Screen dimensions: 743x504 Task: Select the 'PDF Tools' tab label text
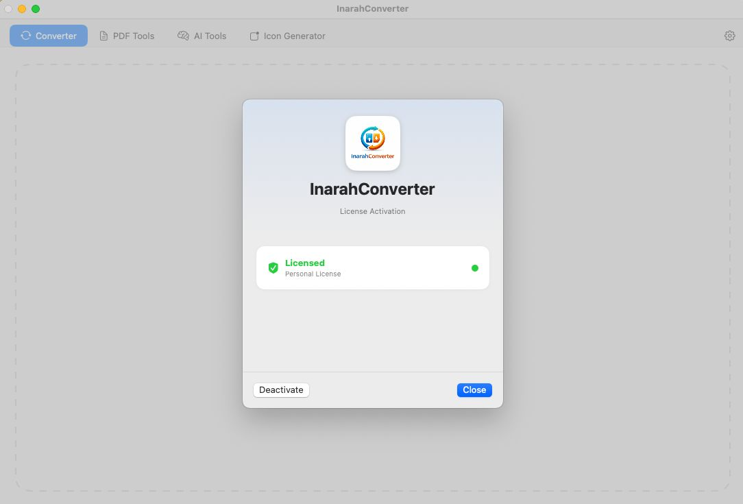134,36
